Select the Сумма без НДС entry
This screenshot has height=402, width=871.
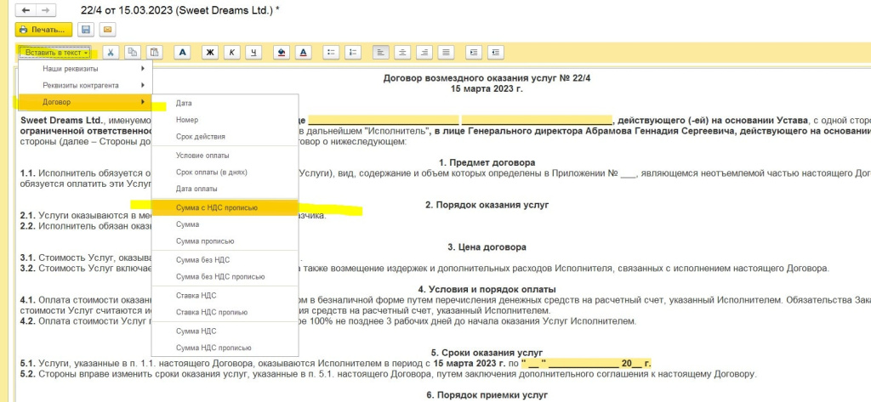coord(225,260)
